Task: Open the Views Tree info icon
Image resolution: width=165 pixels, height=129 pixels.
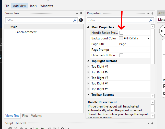Action: [81, 20]
